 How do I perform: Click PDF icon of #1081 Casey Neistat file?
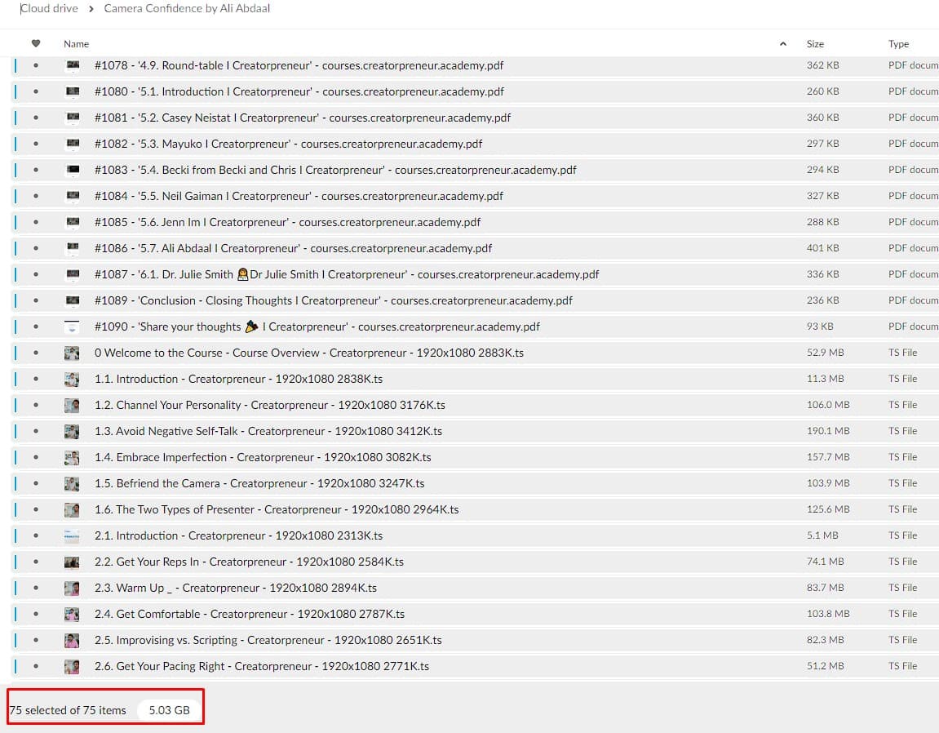pyautogui.click(x=73, y=118)
